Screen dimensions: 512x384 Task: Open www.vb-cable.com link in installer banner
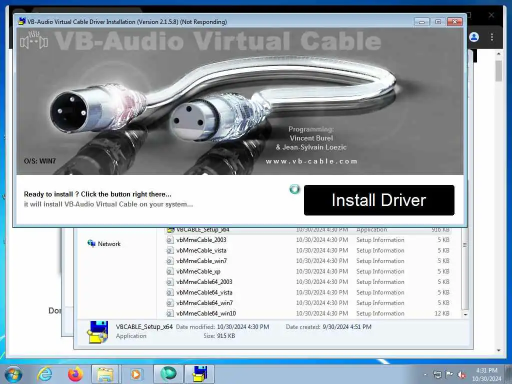point(311,161)
